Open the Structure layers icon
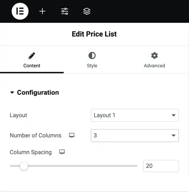The height and width of the screenshot is (192, 189). pyautogui.click(x=87, y=11)
